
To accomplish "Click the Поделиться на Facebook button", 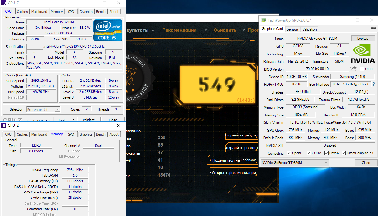I will pos(233,160).
